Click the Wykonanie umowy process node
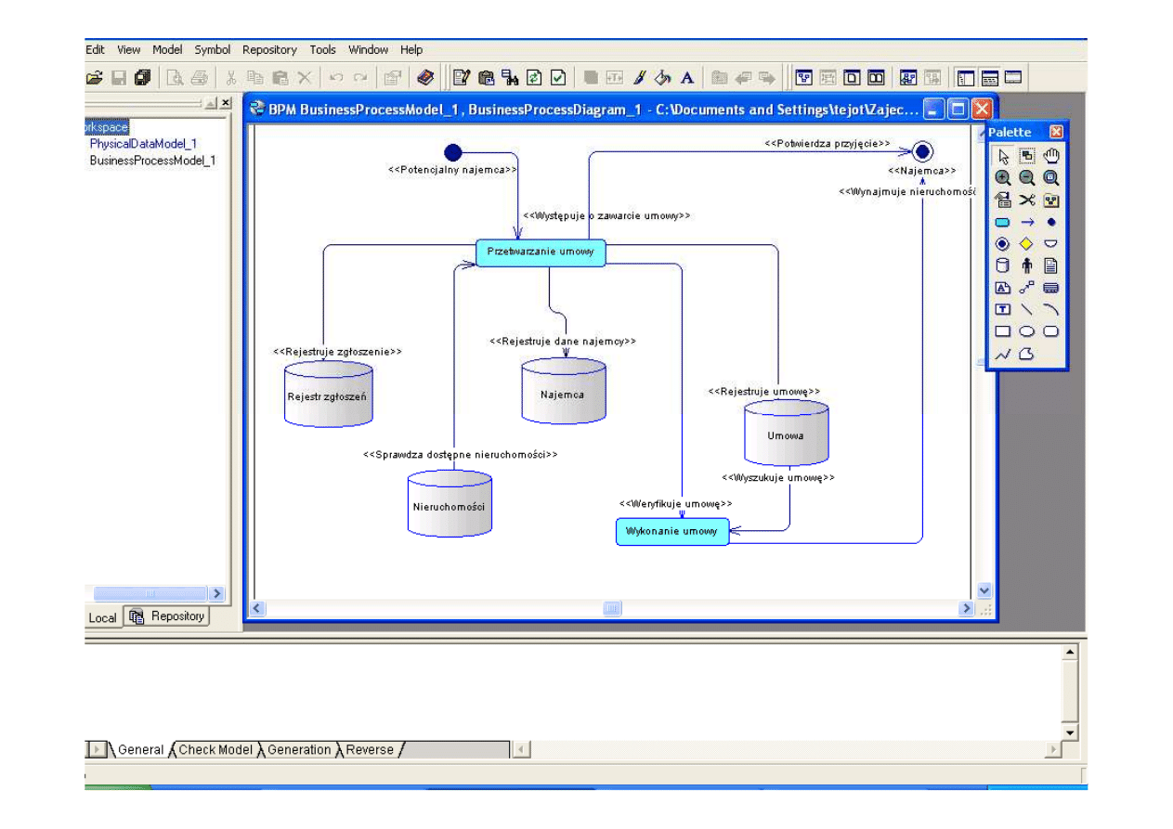1173x829 pixels. click(672, 532)
